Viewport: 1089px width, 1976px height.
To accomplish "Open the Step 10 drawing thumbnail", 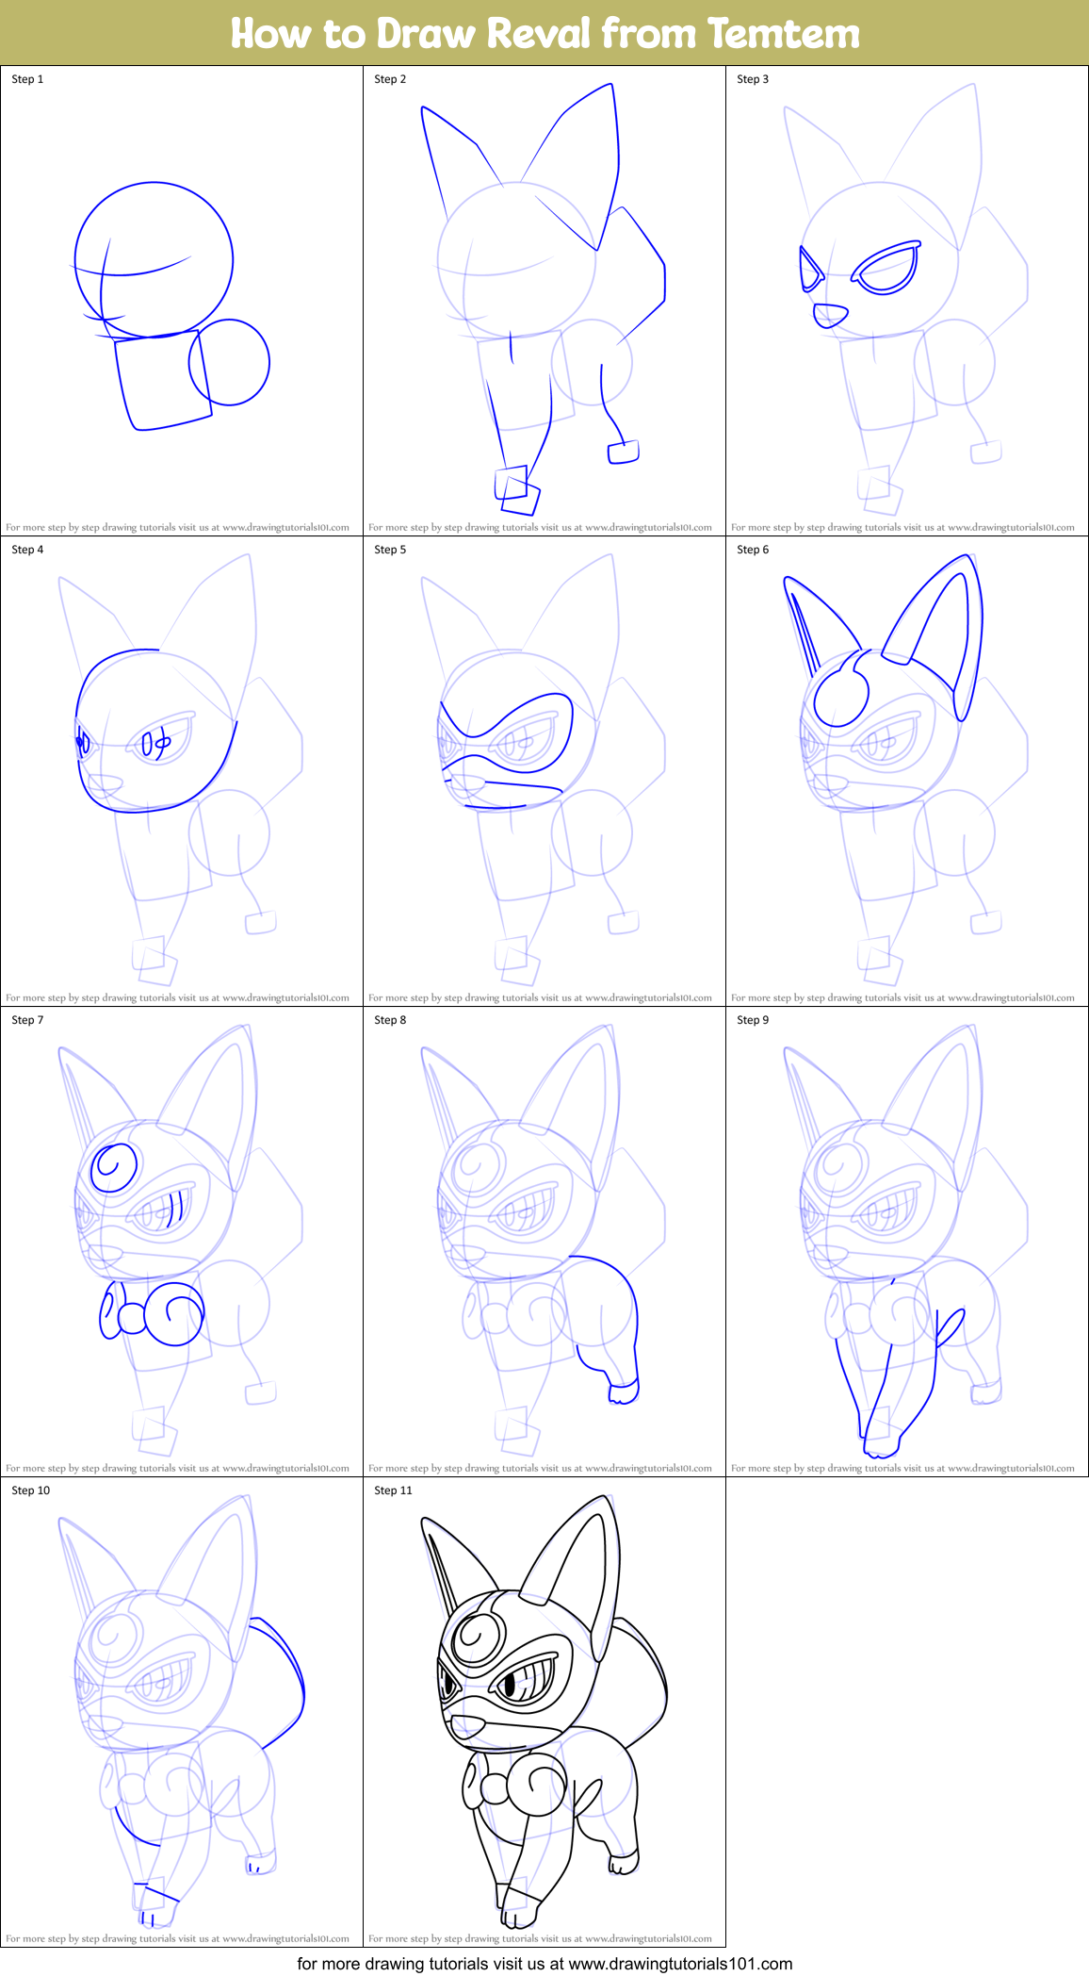I will pyautogui.click(x=182, y=1712).
